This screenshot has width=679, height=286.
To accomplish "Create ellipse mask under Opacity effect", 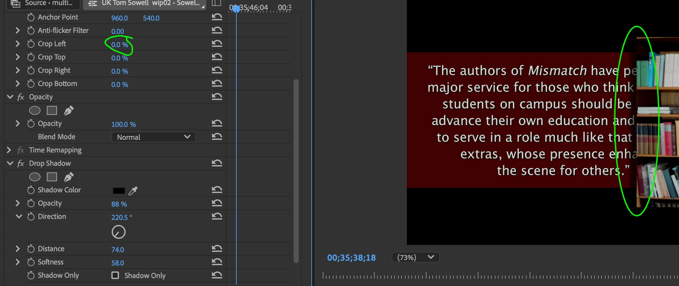I will coord(35,110).
